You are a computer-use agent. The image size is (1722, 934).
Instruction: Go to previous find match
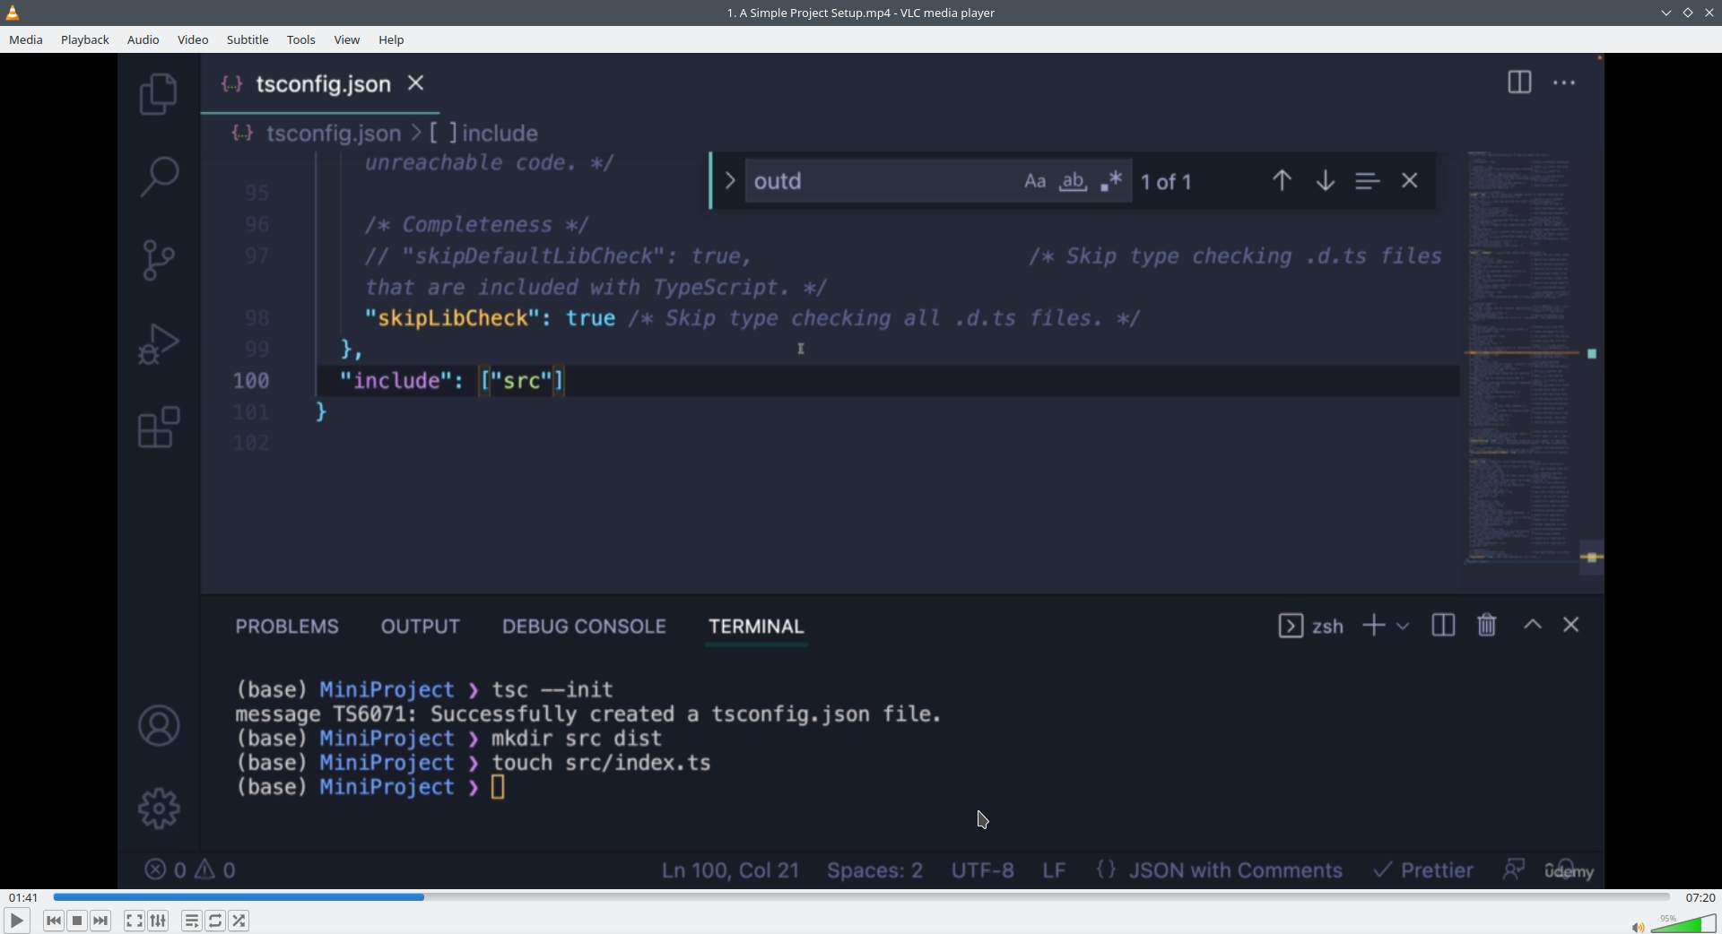[x=1282, y=181]
